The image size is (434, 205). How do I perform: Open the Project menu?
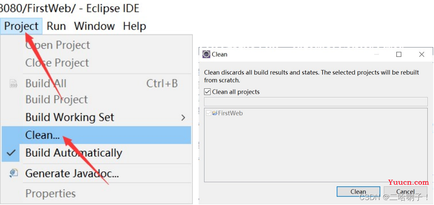click(21, 26)
